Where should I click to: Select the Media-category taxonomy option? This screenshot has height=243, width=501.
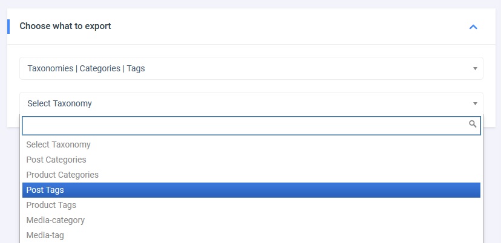[56, 221]
